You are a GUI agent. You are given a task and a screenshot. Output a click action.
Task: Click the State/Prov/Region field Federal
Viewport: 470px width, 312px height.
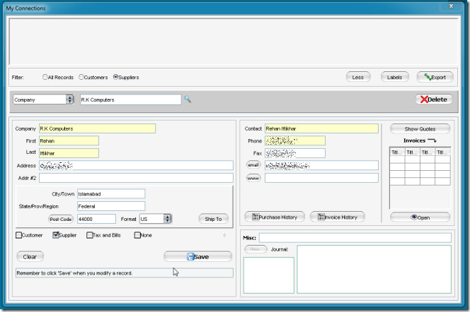coord(111,206)
